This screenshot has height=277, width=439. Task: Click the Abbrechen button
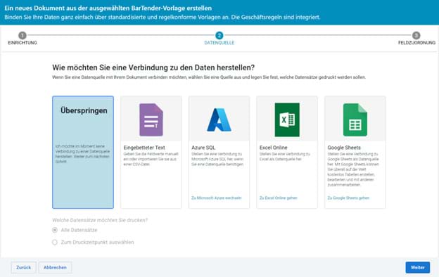point(55,267)
